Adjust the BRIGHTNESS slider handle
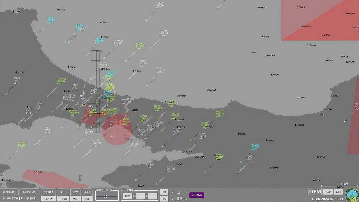The height and width of the screenshot is (202, 359). pyautogui.click(x=105, y=196)
